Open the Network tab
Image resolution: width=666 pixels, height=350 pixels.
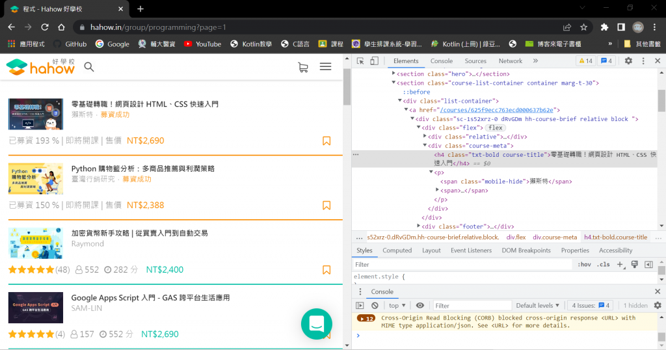(510, 61)
